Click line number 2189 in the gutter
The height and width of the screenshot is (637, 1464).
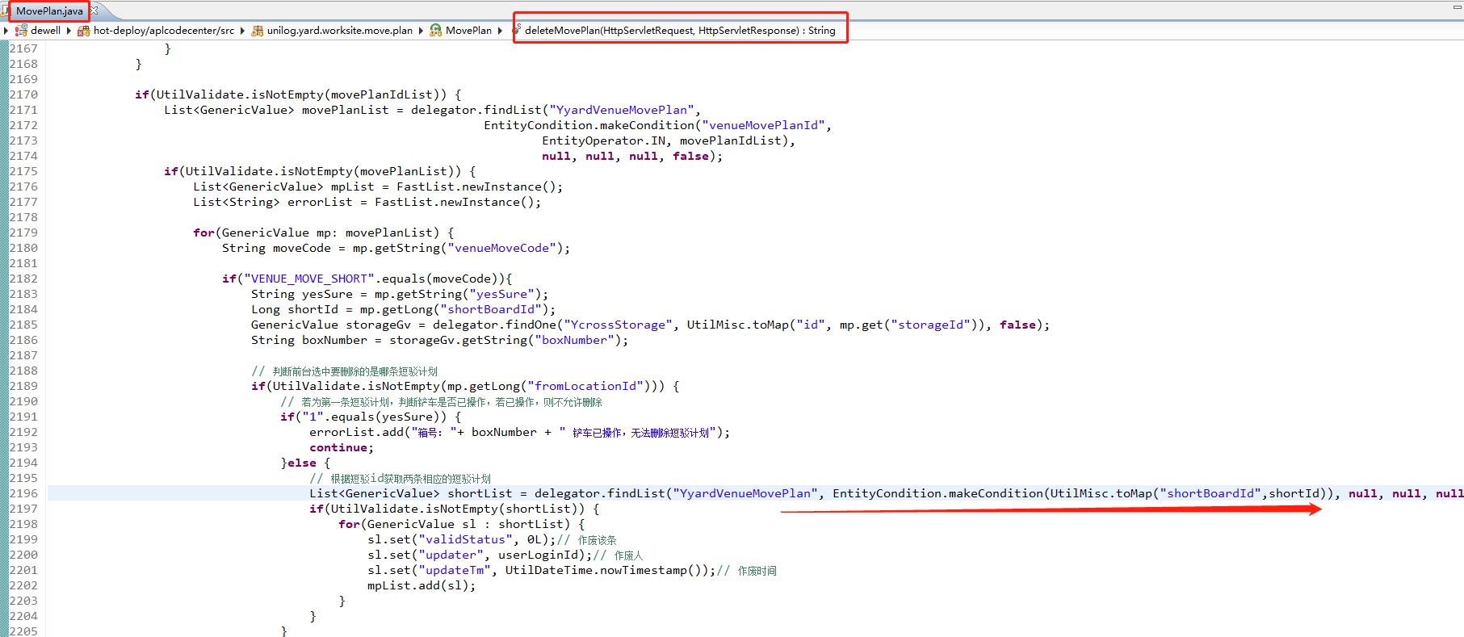pos(23,386)
